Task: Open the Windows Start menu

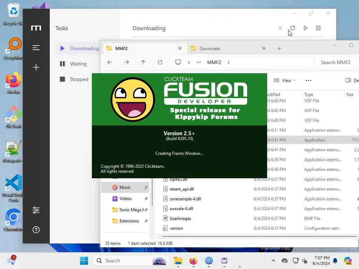Action: click(x=84, y=261)
